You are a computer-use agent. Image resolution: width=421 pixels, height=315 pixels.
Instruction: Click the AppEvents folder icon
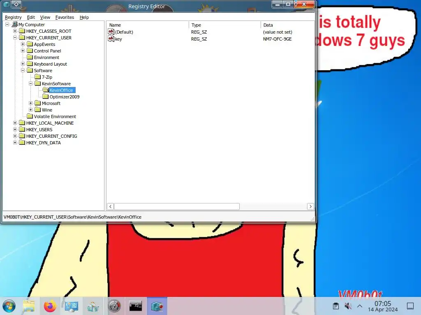coord(30,44)
